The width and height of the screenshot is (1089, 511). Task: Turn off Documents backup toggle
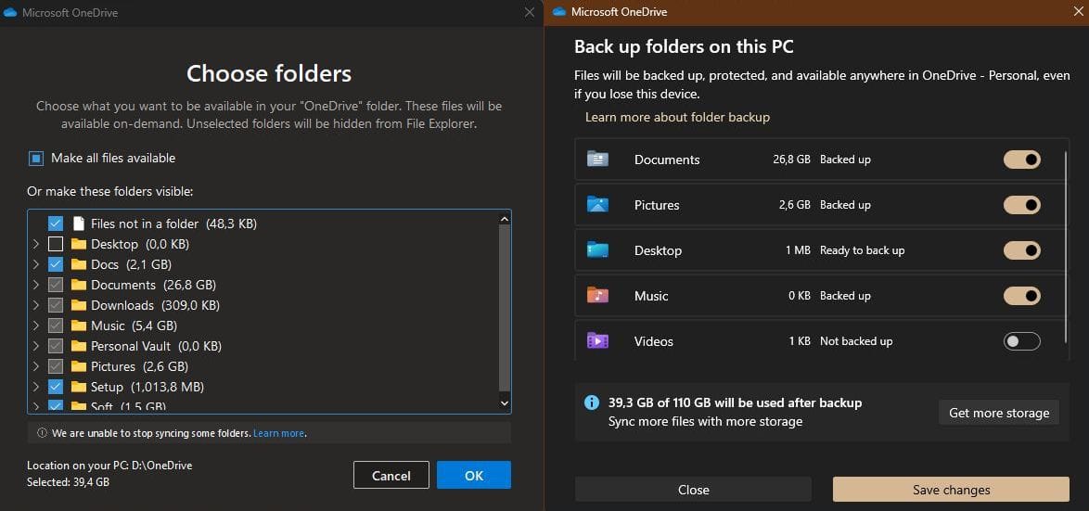pyautogui.click(x=1021, y=160)
